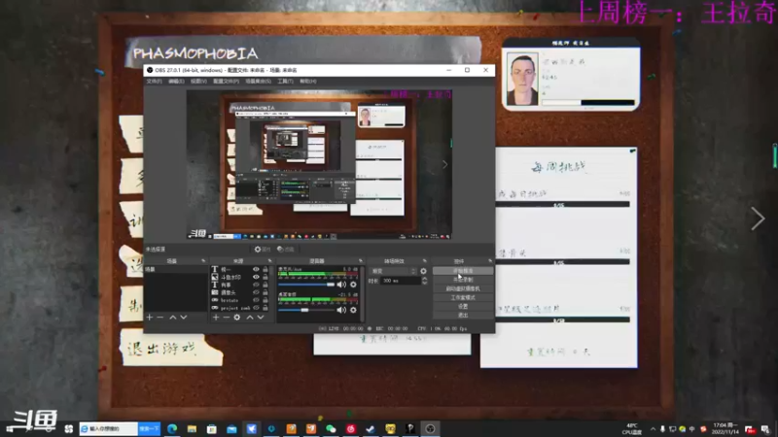
Task: Toggle lock on the 斗鱼水印 source
Action: tap(265, 277)
